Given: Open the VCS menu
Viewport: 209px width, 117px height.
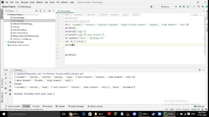Looking at the screenshot, I should (58, 2).
